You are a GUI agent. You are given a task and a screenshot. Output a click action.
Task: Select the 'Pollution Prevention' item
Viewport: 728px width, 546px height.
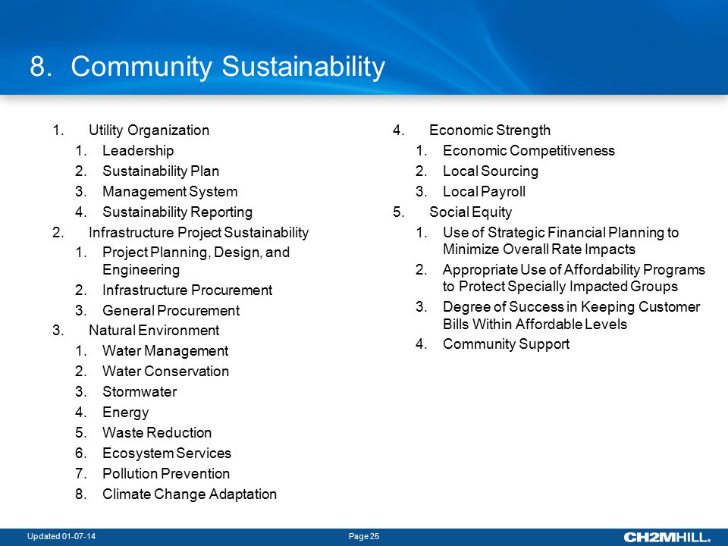[x=166, y=473]
